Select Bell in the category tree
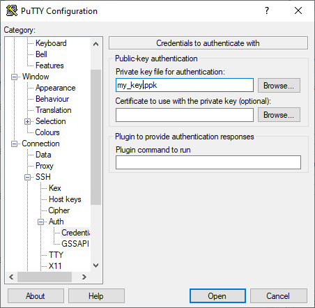The height and width of the screenshot is (308, 315). click(41, 54)
